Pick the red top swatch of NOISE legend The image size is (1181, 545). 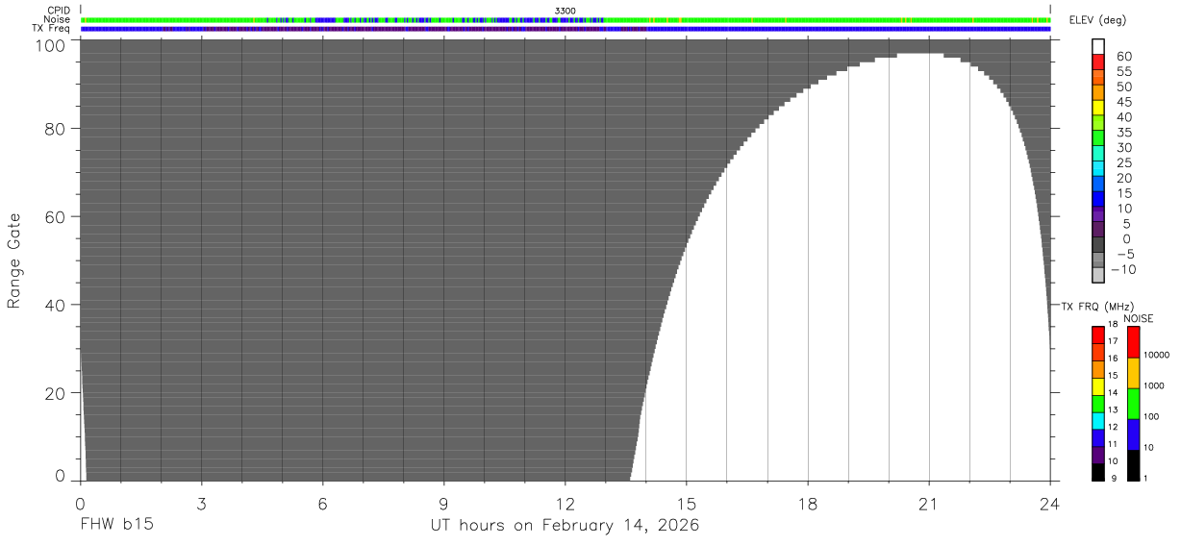1133,342
